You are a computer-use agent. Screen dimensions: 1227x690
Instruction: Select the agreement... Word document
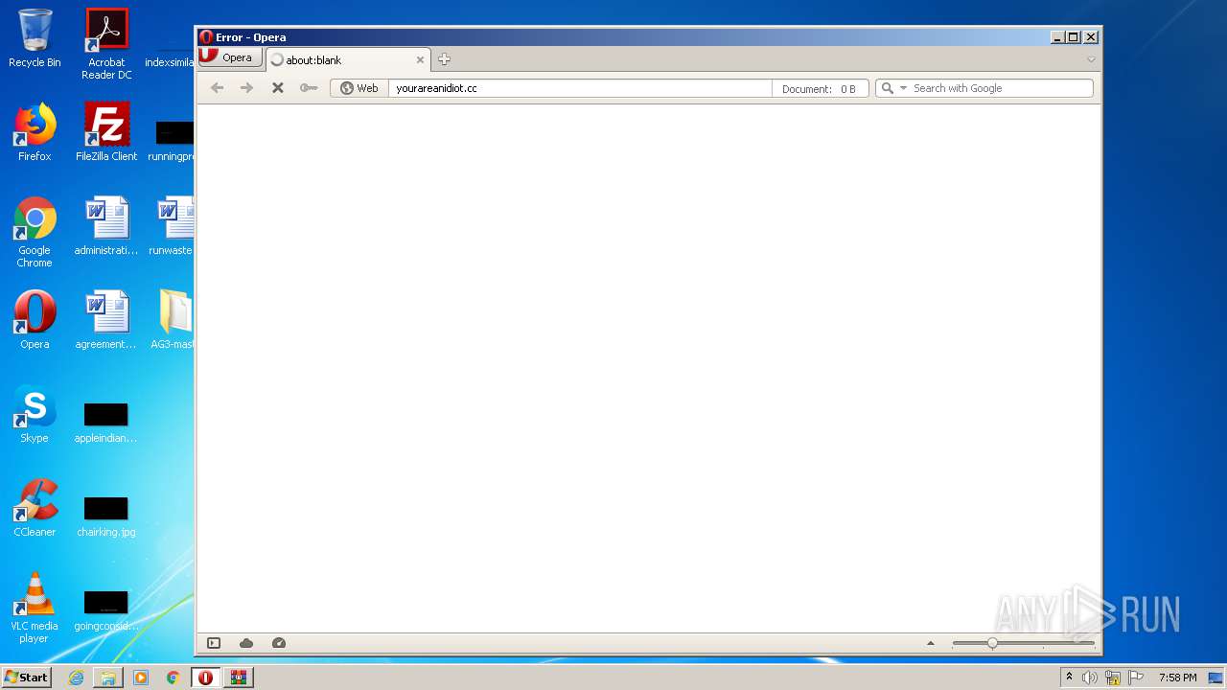pos(106,320)
